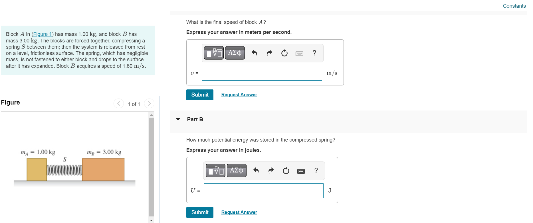Reset the Part A answer field
This screenshot has height=223, width=533.
pyautogui.click(x=284, y=53)
